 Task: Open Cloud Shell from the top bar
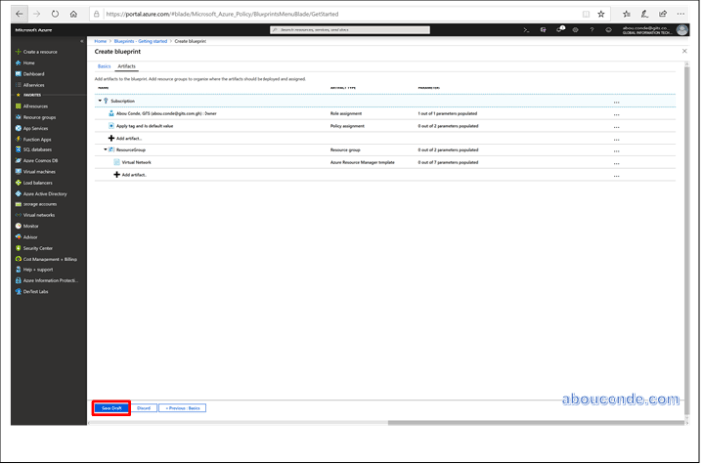click(x=527, y=30)
